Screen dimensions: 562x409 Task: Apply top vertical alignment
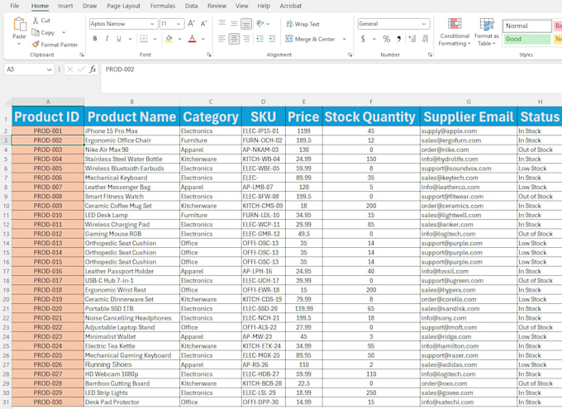[x=221, y=24]
